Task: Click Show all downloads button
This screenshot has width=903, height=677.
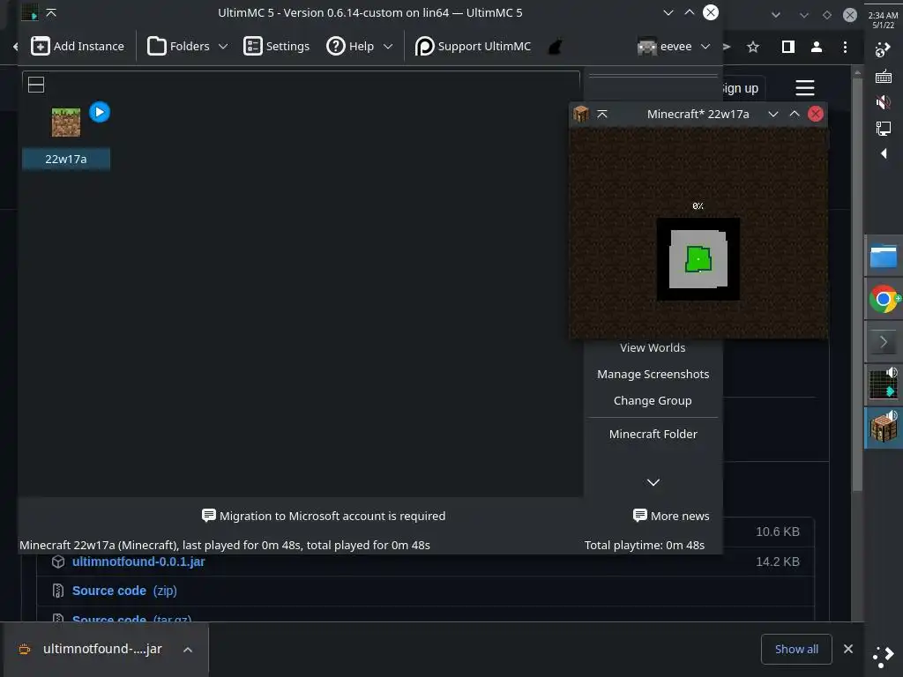Action: 796,649
